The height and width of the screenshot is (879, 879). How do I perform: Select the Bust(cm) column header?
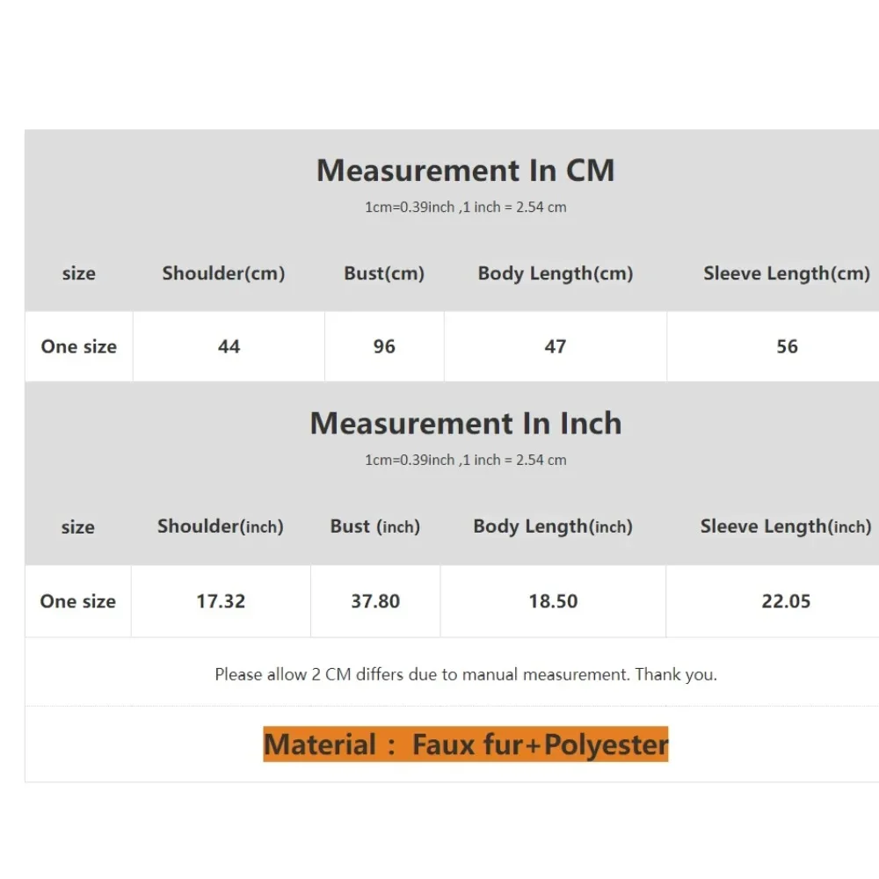[x=384, y=273]
